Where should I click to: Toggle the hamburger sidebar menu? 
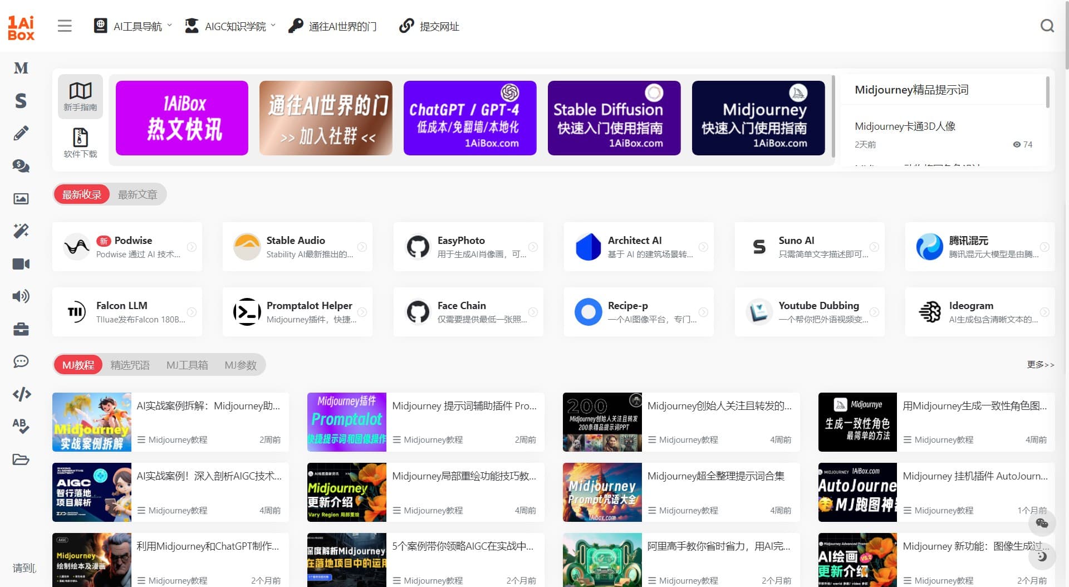(x=65, y=26)
